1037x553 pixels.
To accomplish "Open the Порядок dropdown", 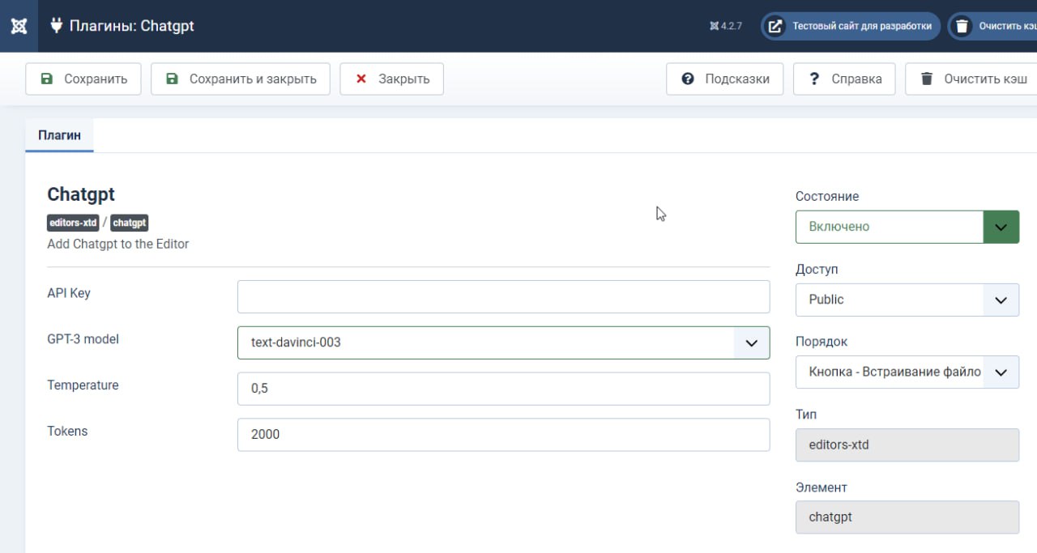I will pos(907,372).
